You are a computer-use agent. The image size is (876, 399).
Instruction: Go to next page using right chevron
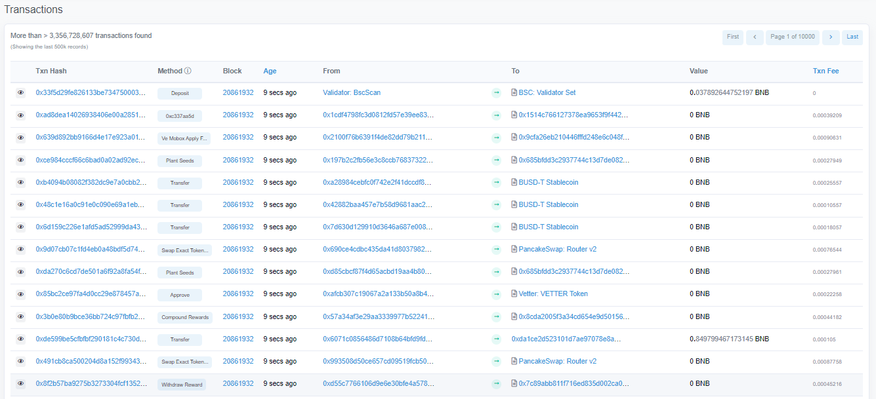[831, 37]
